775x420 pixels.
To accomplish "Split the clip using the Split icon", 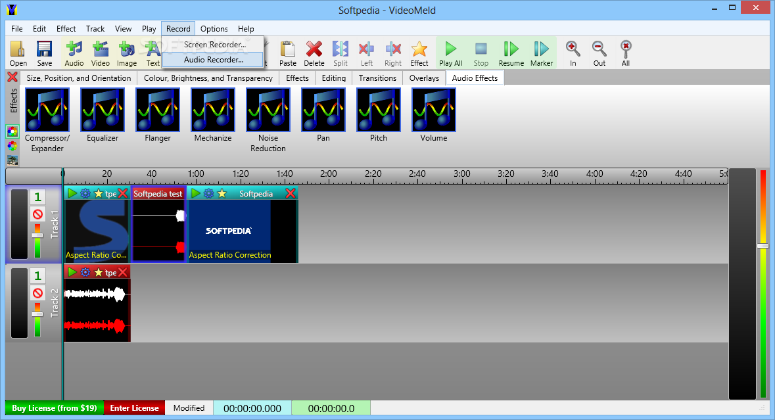I will click(340, 53).
